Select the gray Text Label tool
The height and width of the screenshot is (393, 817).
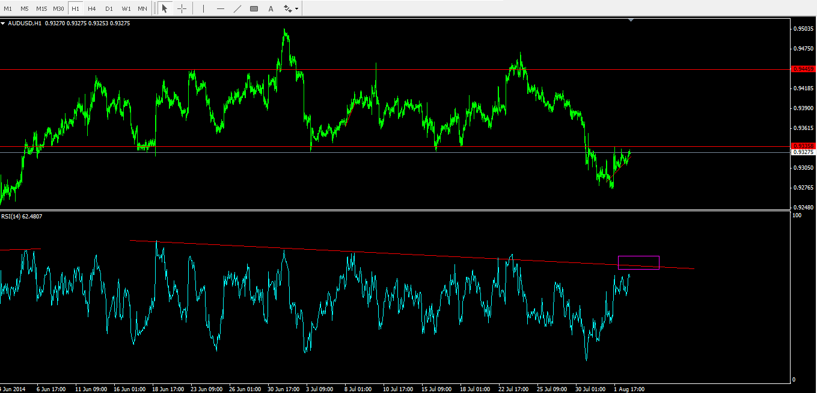coord(254,8)
